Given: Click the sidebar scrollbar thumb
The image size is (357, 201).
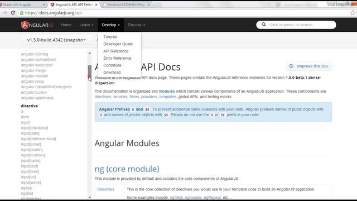Looking at the screenshot, I should click(90, 71).
